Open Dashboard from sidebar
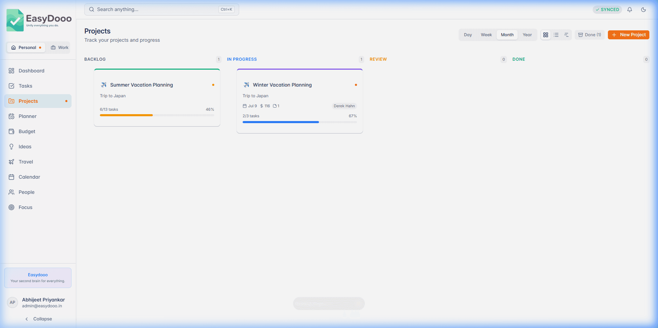The image size is (658, 328). (x=38, y=71)
